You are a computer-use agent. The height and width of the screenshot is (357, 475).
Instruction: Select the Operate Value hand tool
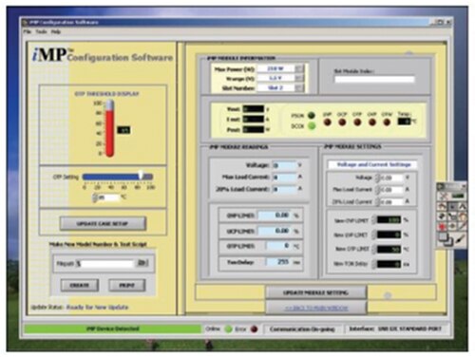[443, 207]
